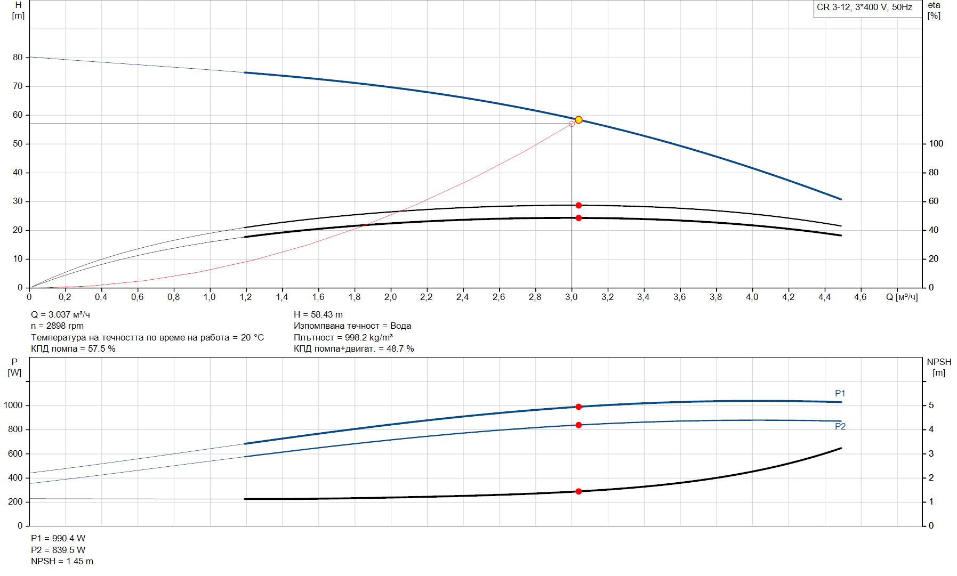Click the 'P [W]' axis label
This screenshot has height=576, width=957.
[14, 367]
